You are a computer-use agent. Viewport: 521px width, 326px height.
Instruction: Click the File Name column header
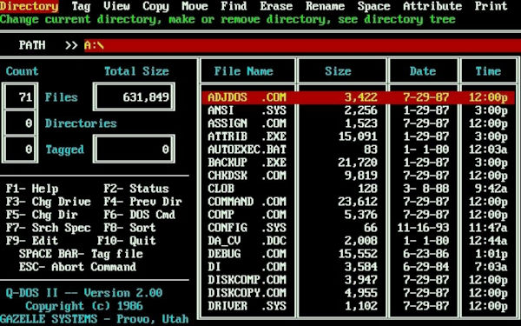243,71
